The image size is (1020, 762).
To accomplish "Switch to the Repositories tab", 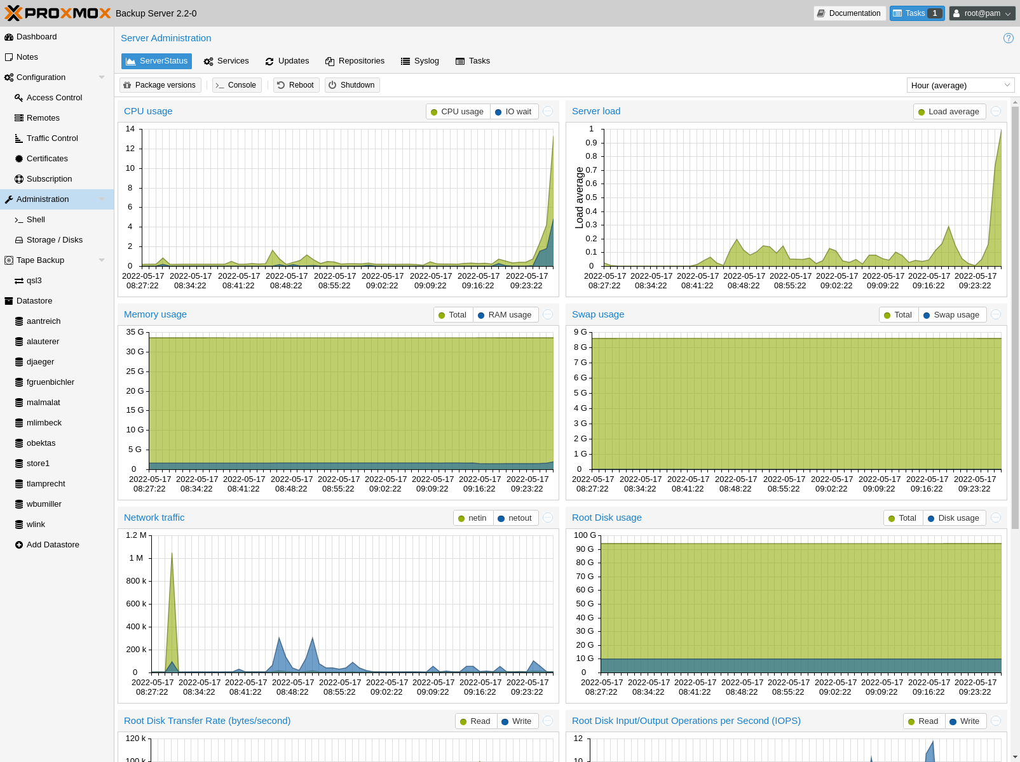I will point(355,61).
